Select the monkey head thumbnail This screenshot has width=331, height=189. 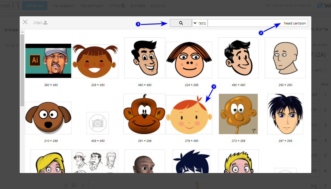(x=144, y=114)
